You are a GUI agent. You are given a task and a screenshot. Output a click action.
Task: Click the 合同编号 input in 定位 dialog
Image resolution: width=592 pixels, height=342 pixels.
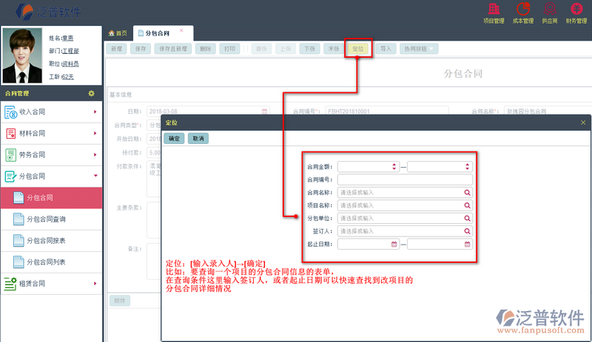405,179
